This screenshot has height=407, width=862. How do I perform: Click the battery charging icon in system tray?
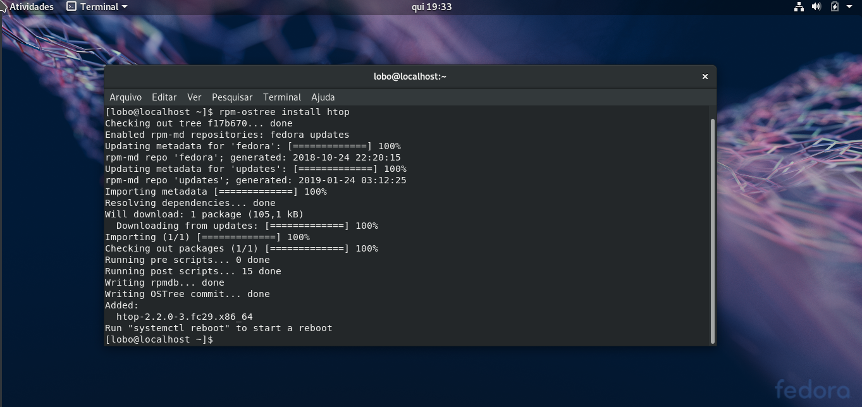pyautogui.click(x=834, y=6)
